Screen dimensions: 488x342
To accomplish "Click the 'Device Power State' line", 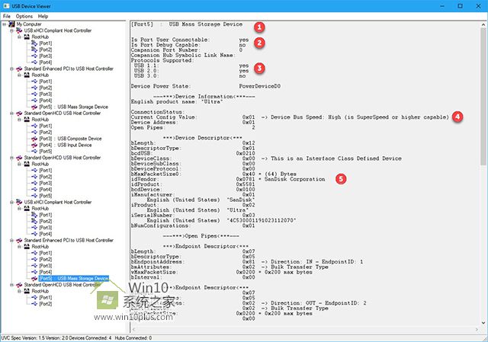I will pyautogui.click(x=206, y=86).
